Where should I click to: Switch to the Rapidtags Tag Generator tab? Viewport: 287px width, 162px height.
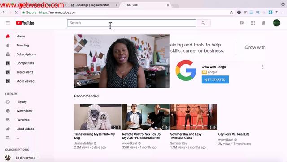coord(94,5)
